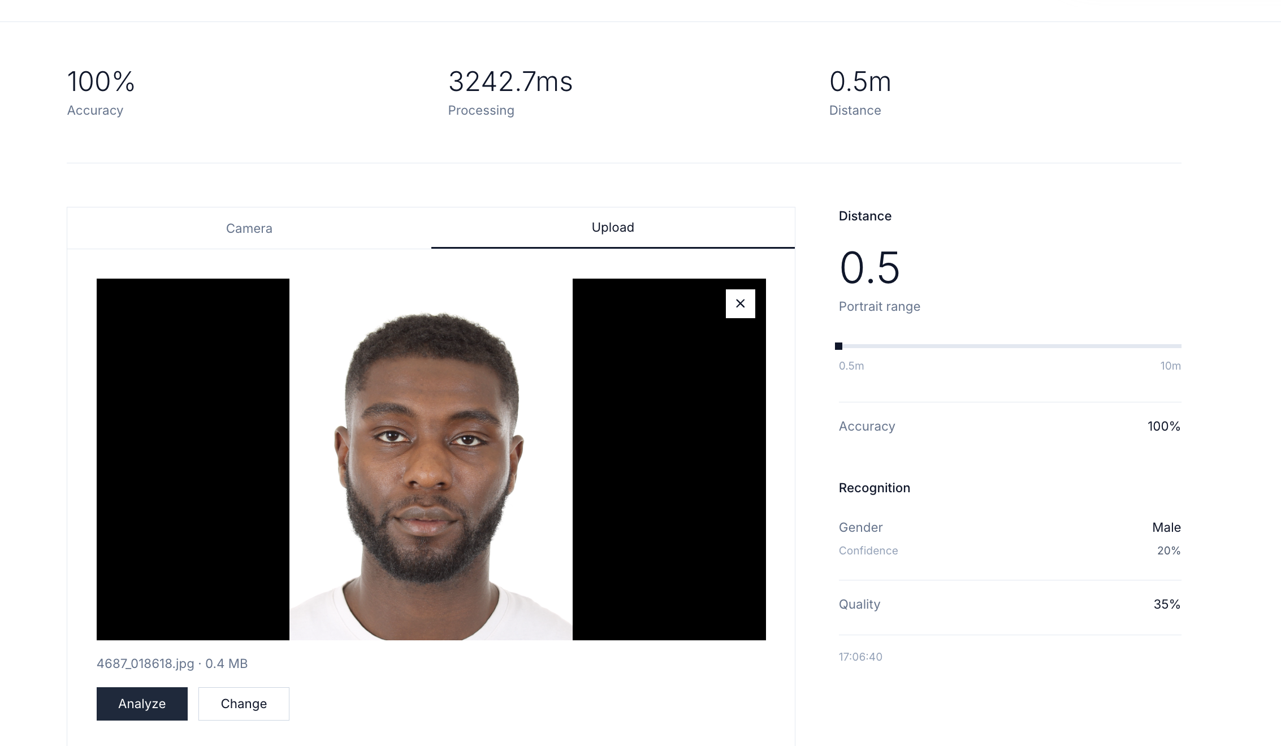Click the Change button
Screen dimensions: 1281x746
click(x=244, y=704)
